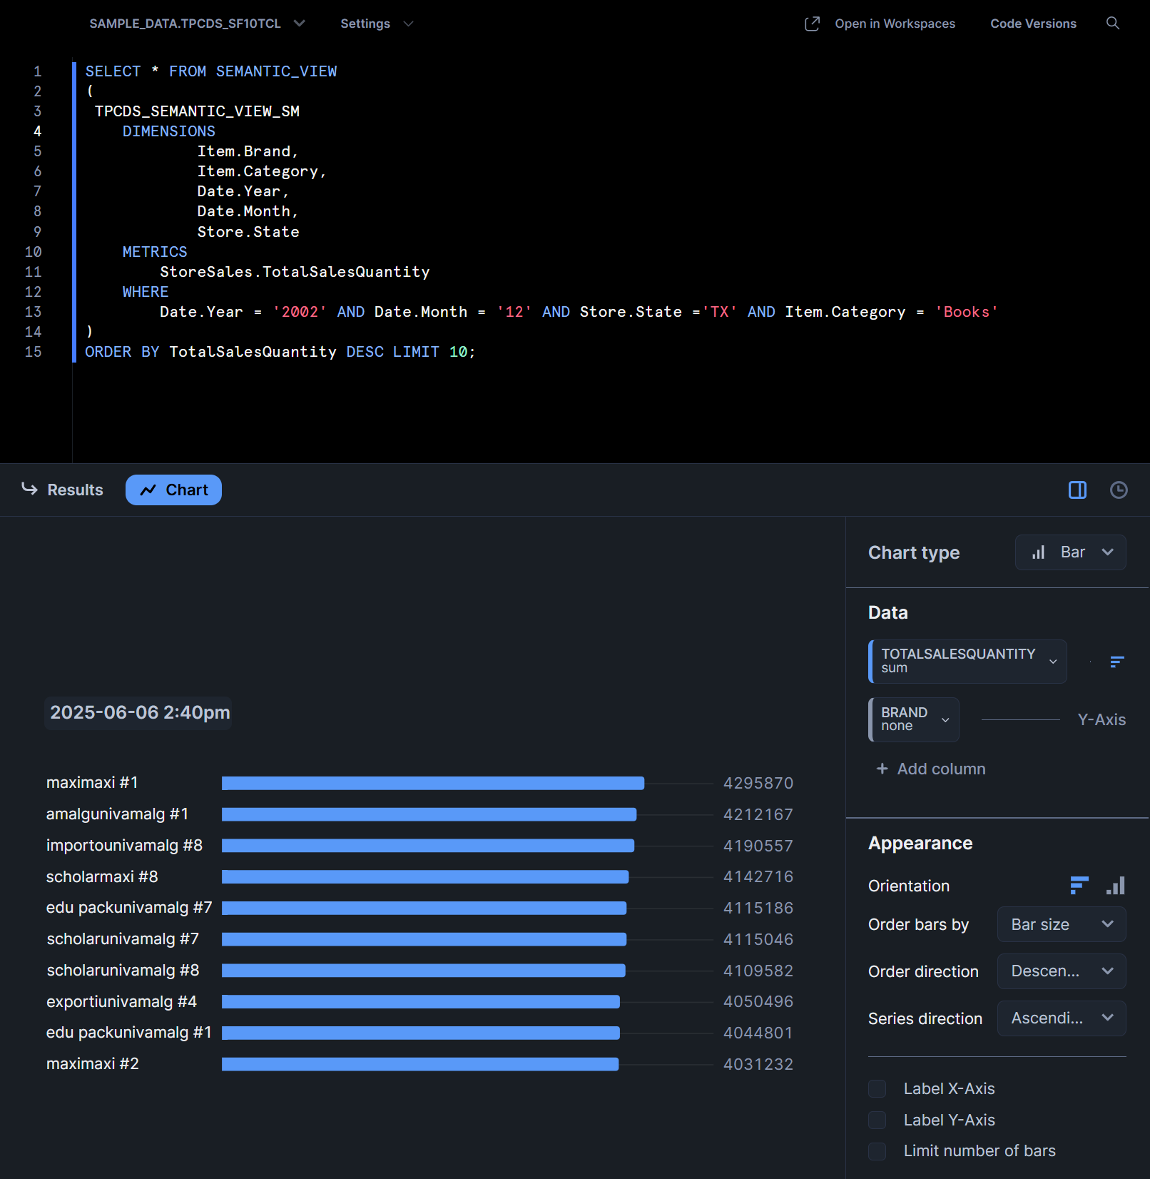Click the Open in Workspaces arrow icon
Image resolution: width=1150 pixels, height=1179 pixels.
(x=812, y=24)
